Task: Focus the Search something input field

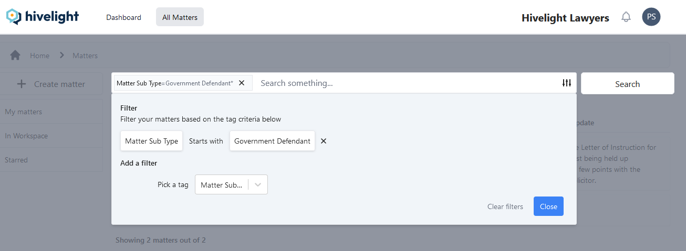Action: [x=404, y=83]
